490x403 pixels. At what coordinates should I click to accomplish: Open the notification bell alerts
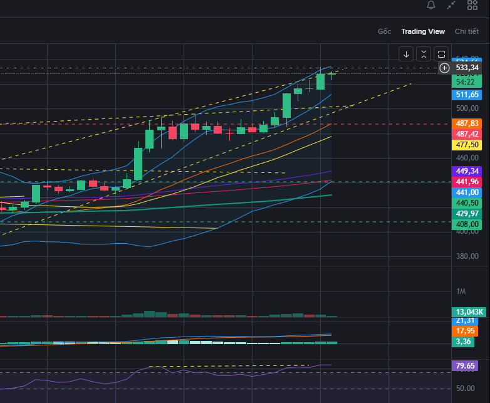pyautogui.click(x=431, y=5)
